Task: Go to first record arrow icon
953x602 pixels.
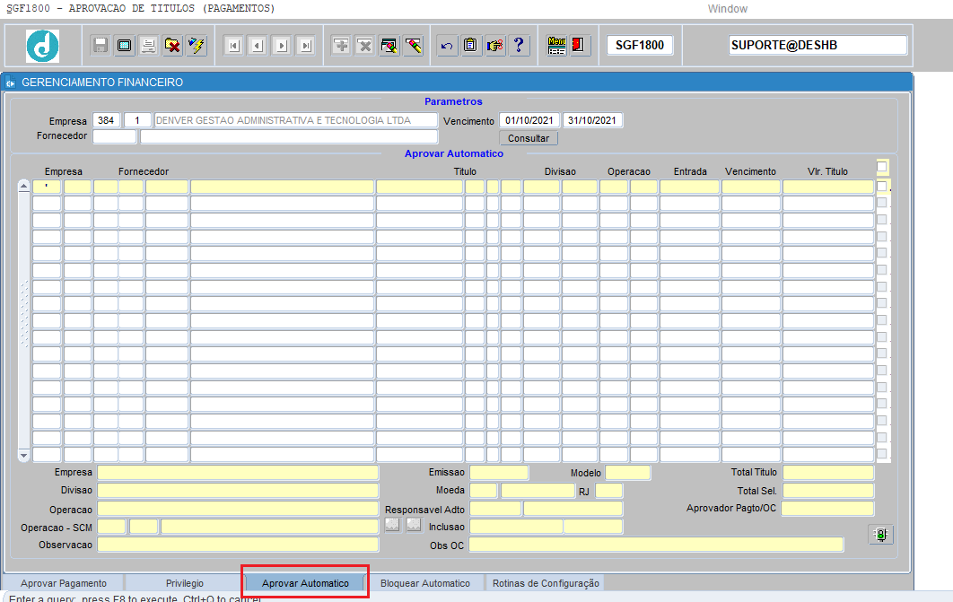Action: click(234, 46)
